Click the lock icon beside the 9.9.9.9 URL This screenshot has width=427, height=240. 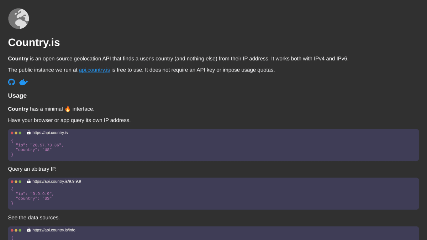29,181
